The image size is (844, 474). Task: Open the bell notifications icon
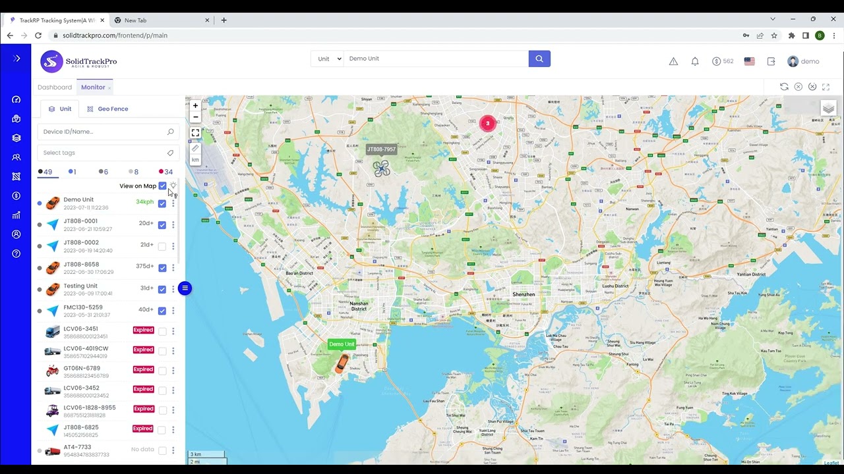tap(695, 61)
